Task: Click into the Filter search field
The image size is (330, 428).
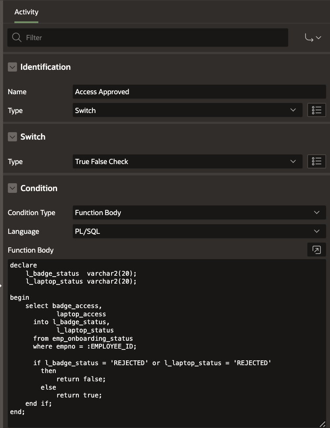Action: [x=153, y=38]
